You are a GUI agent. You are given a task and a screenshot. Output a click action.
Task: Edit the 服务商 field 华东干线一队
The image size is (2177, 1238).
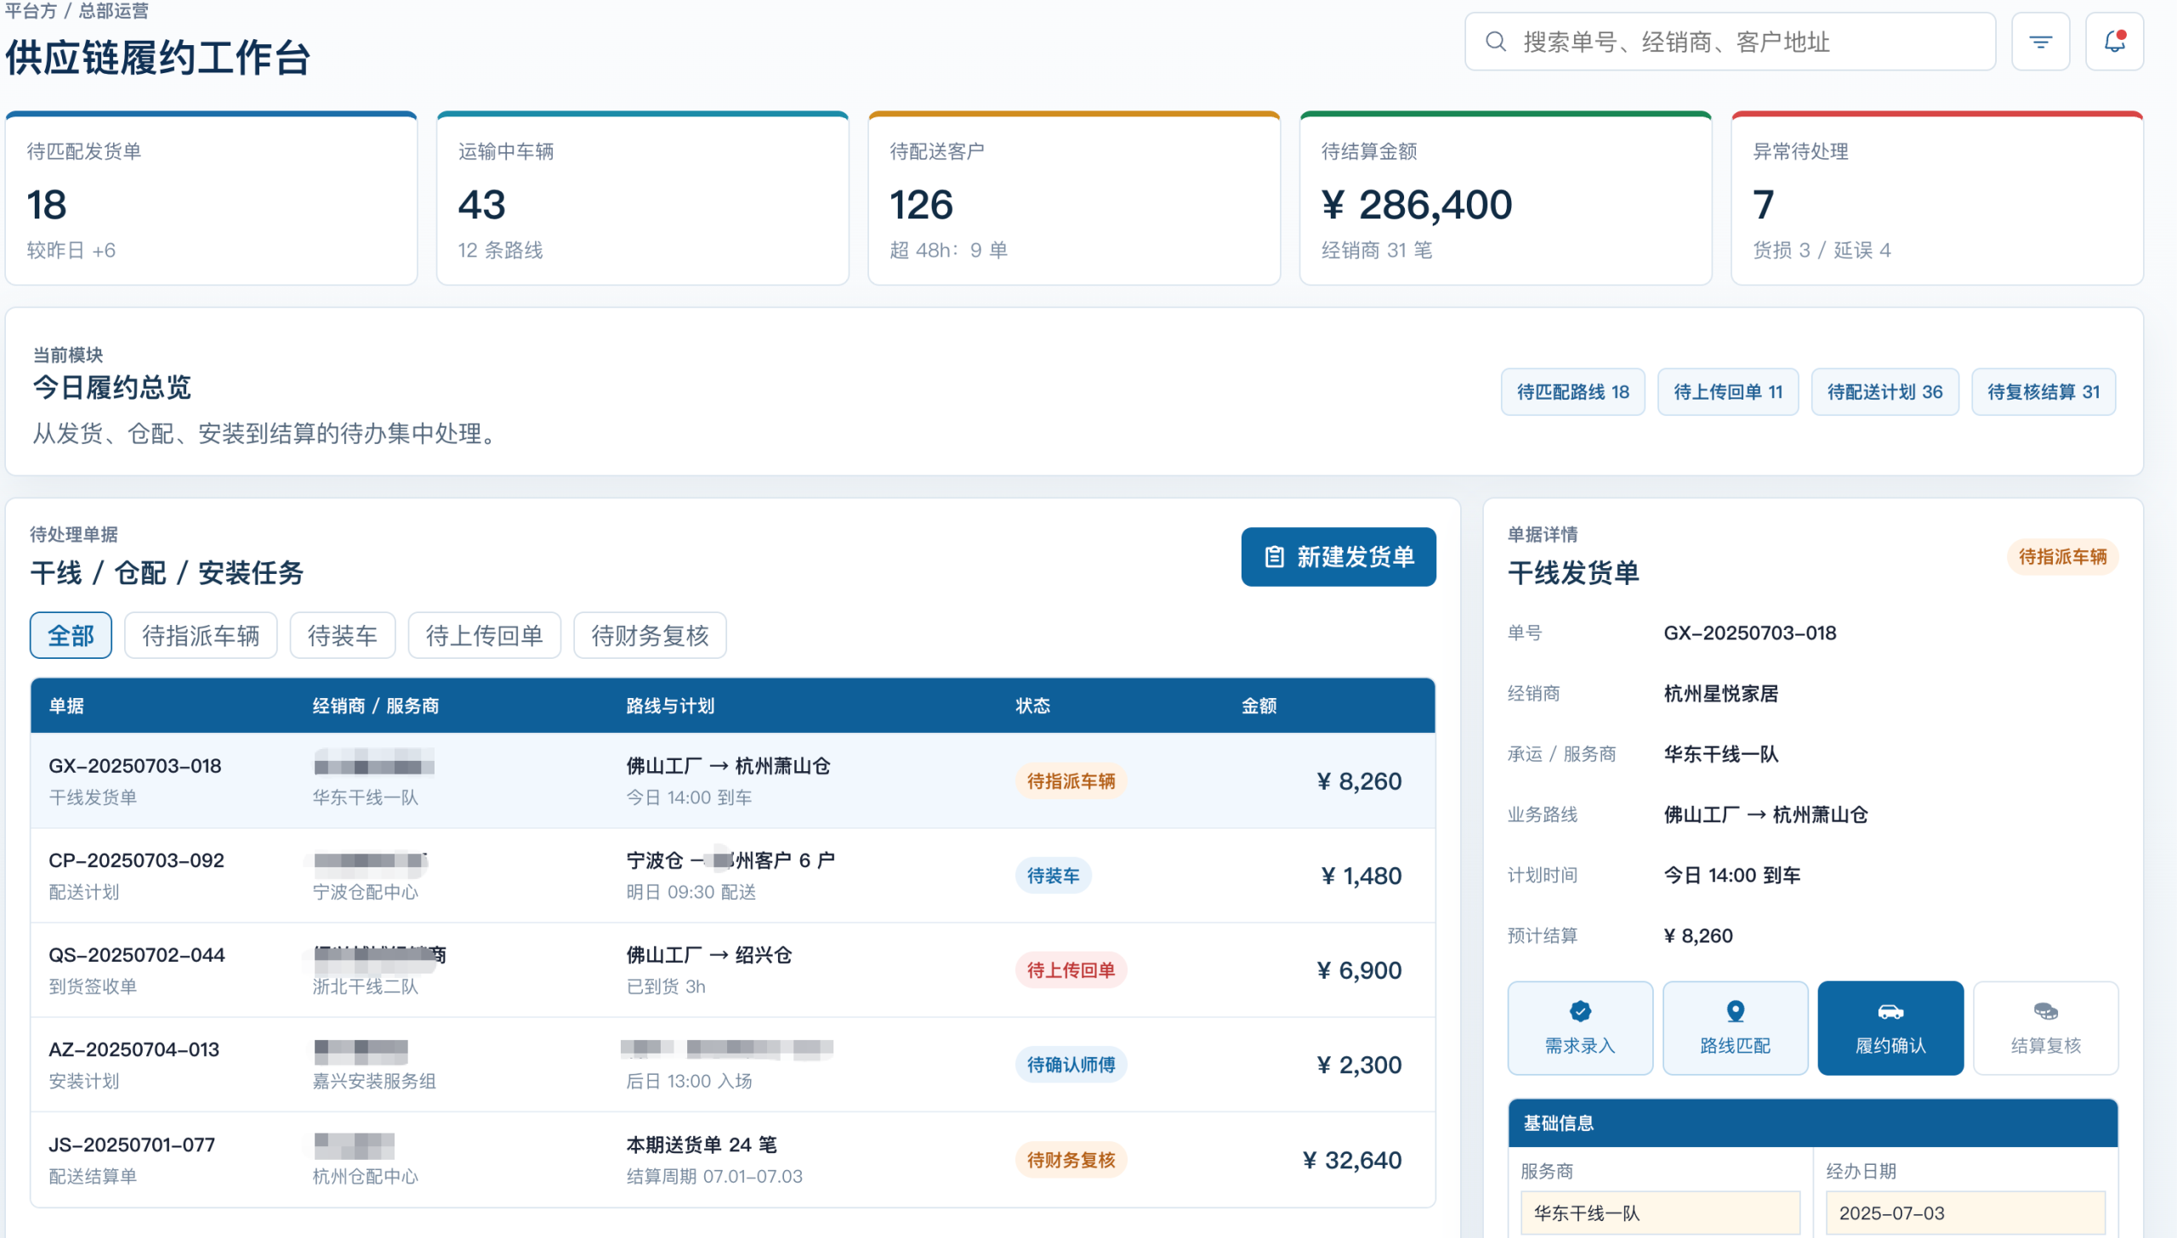(1660, 1213)
